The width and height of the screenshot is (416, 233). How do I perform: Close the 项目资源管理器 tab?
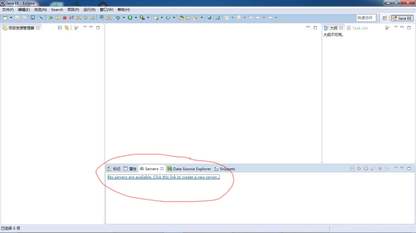pos(38,28)
